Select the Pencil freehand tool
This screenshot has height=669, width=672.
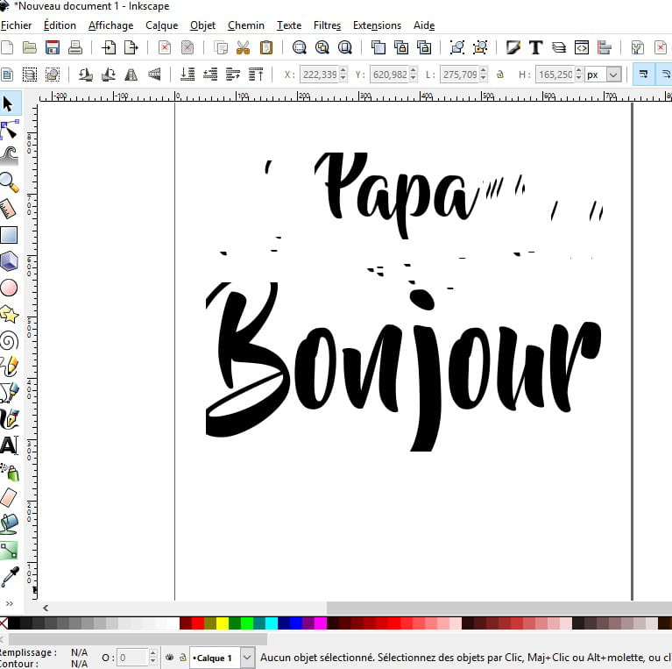click(9, 367)
